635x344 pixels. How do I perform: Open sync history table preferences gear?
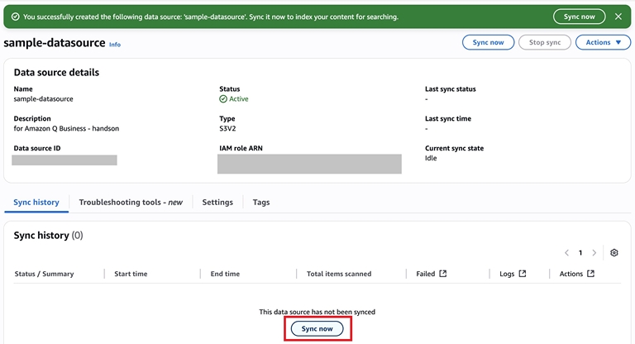[614, 253]
